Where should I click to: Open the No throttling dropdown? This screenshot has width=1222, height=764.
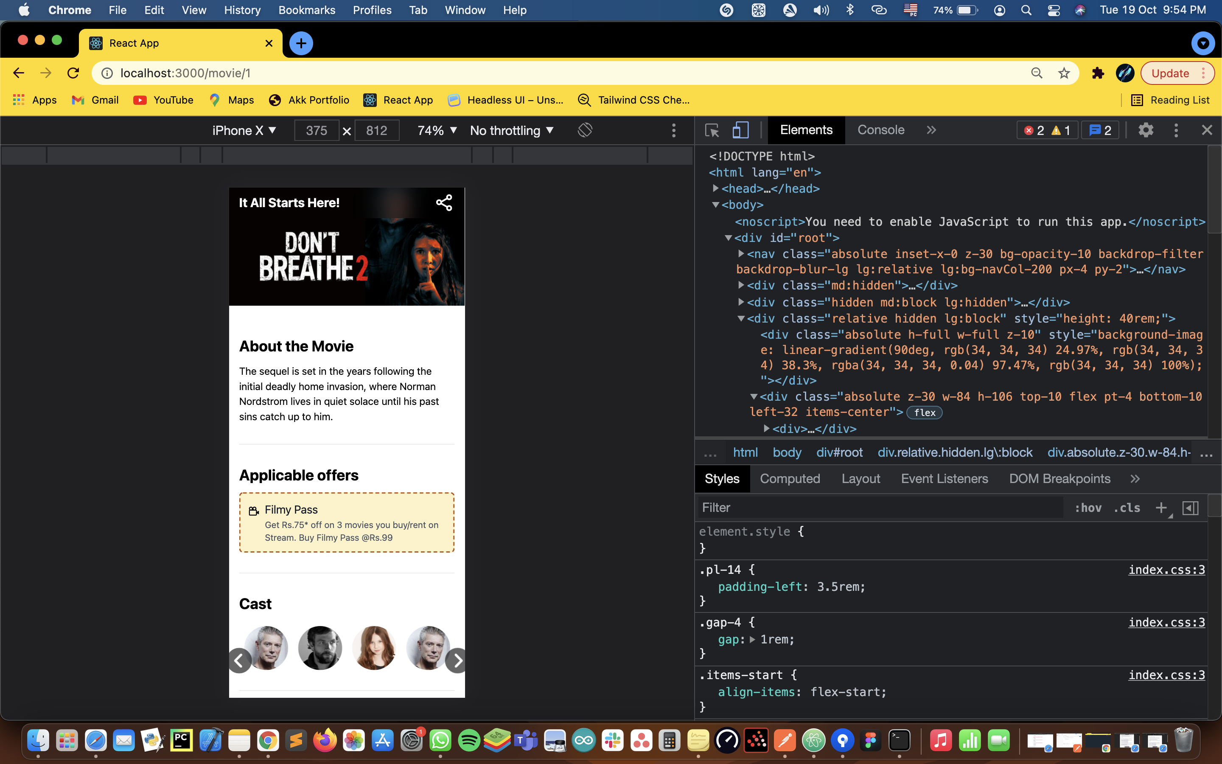[x=511, y=130]
